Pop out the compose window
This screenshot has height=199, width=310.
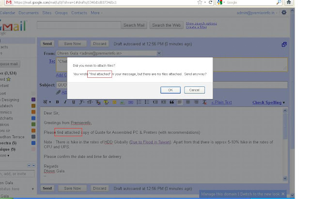coord(284,44)
